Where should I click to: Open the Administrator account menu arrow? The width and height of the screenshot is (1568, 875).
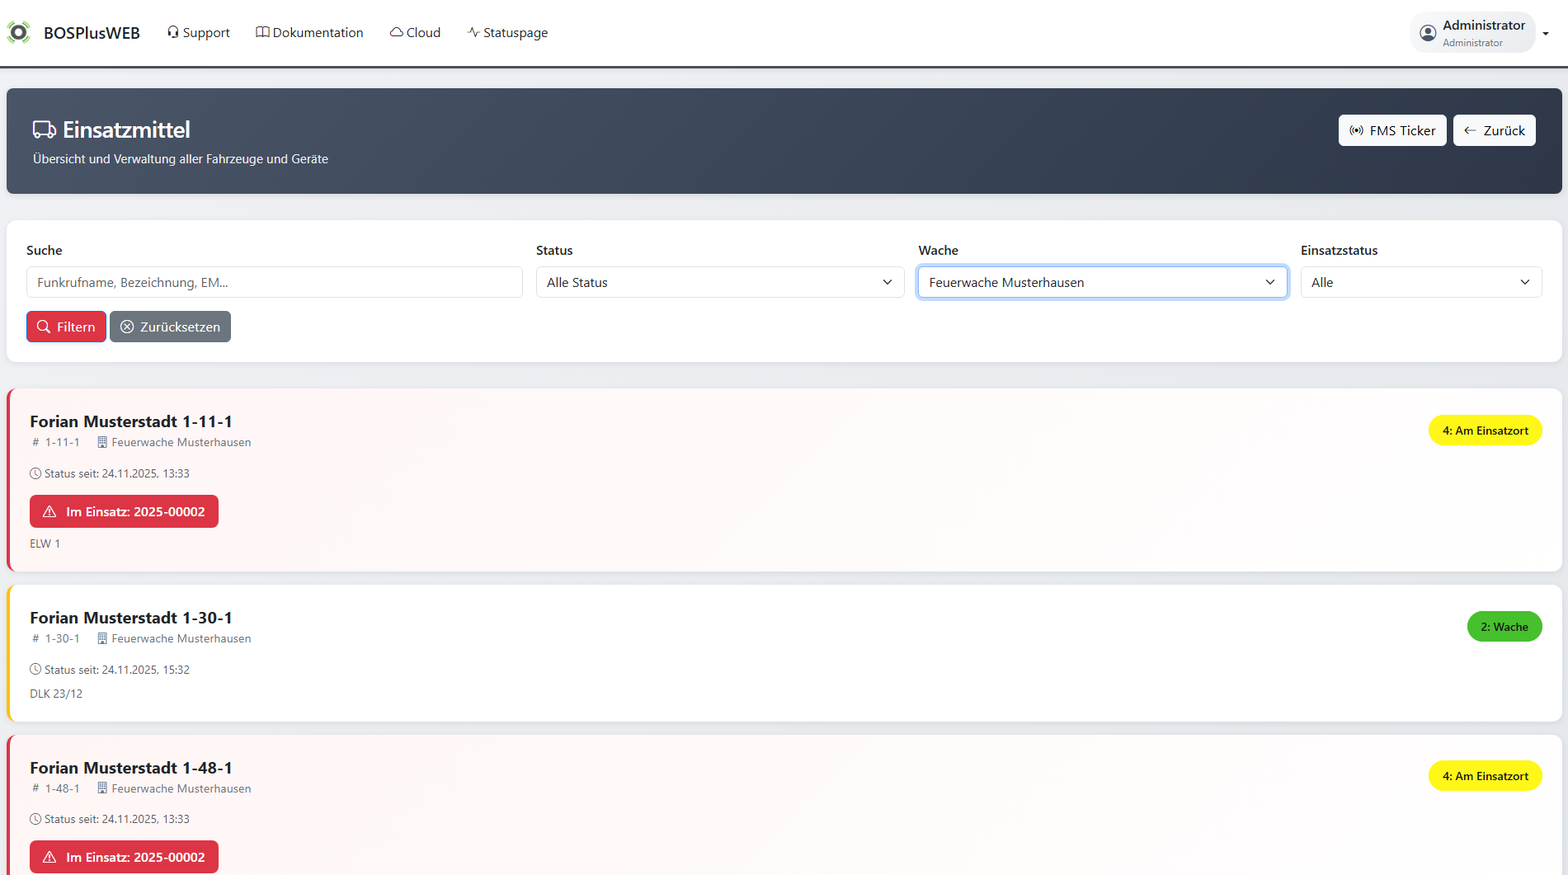pyautogui.click(x=1546, y=34)
